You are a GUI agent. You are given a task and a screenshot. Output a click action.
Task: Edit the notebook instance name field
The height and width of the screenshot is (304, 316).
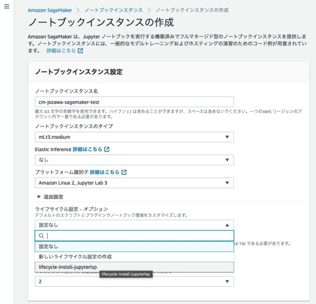coord(134,102)
